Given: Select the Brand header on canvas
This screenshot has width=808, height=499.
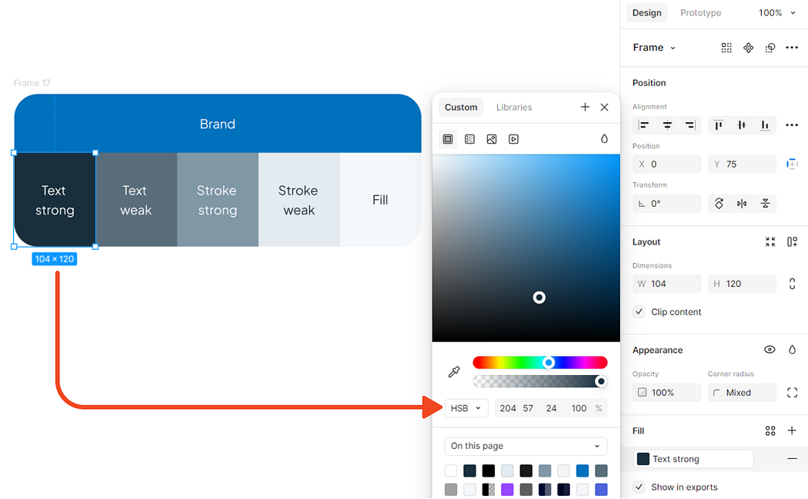Looking at the screenshot, I should tap(218, 124).
